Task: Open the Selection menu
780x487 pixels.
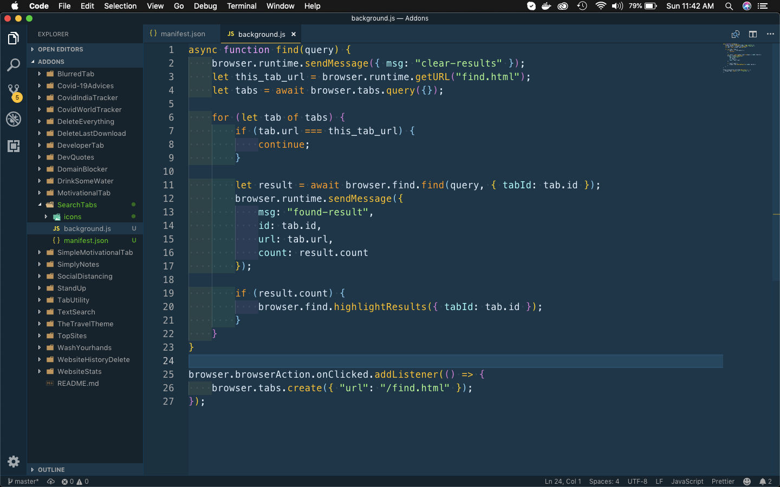Action: (x=120, y=6)
